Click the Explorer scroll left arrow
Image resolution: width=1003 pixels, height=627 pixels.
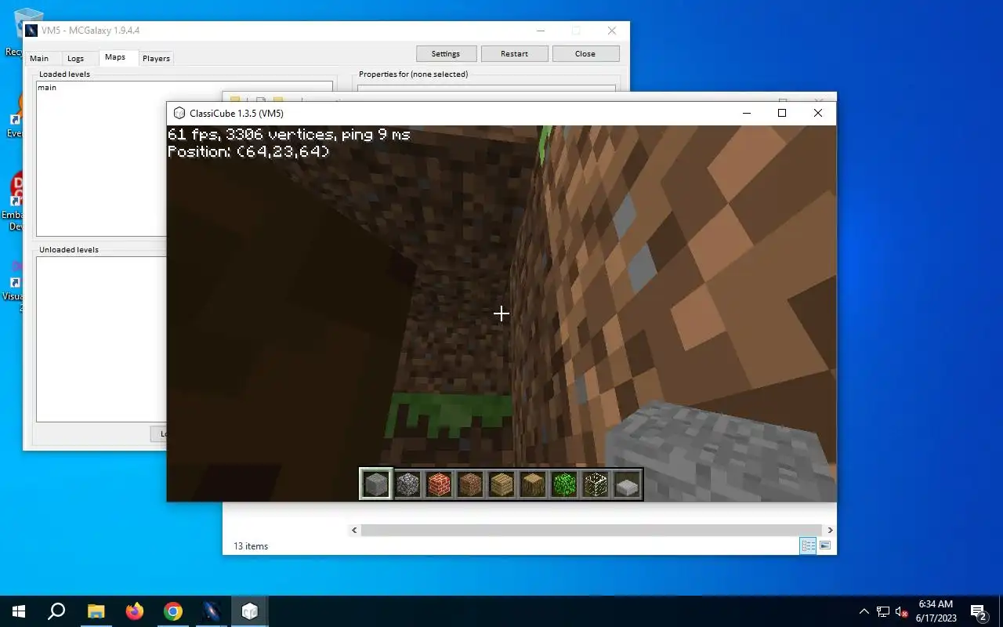(x=354, y=531)
